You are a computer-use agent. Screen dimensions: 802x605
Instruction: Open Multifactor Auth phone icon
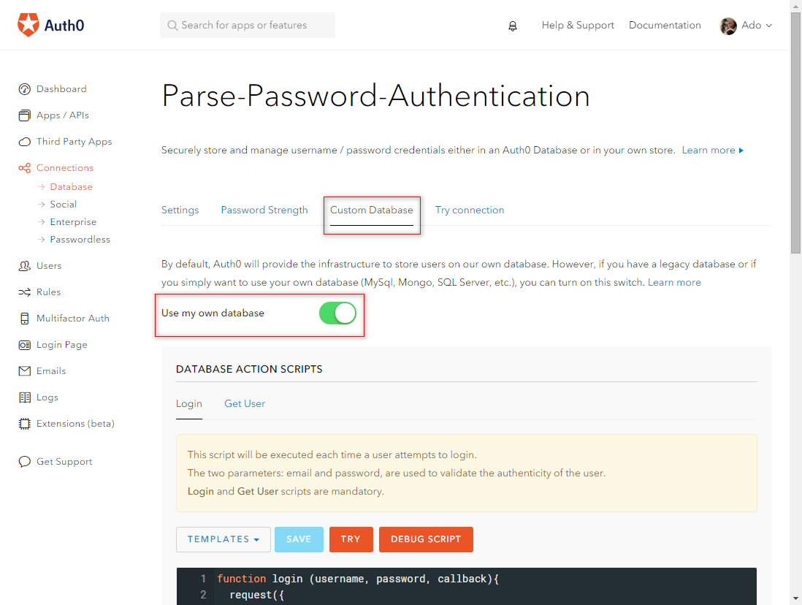(x=25, y=319)
